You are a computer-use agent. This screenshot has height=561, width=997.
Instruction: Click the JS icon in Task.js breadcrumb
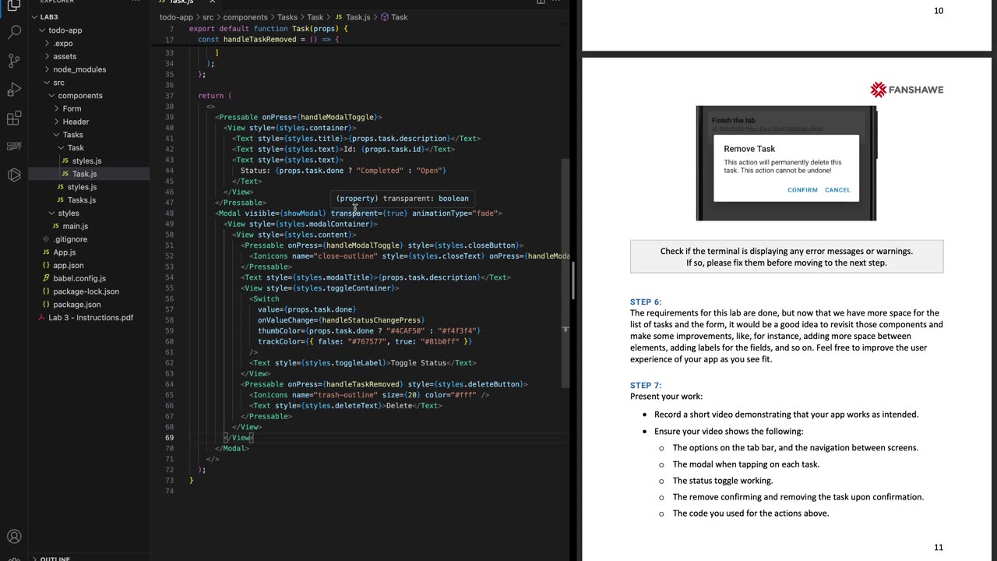pos(340,17)
